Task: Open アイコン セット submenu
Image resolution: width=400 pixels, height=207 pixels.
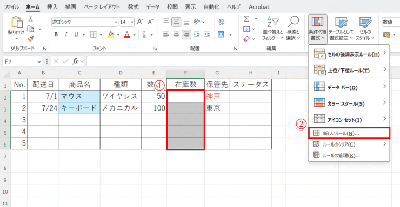Action: (x=349, y=119)
